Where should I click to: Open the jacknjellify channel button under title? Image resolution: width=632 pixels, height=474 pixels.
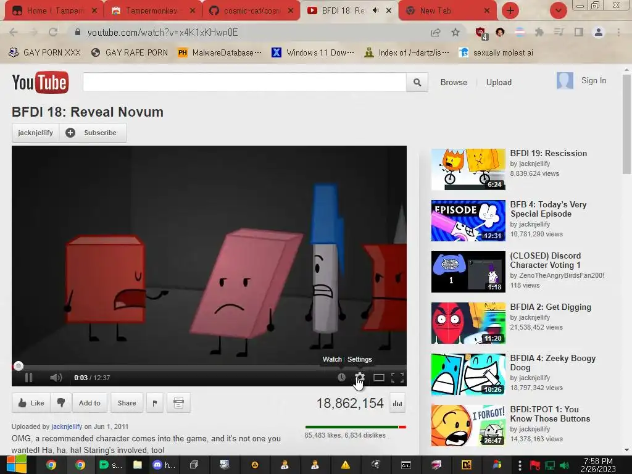coord(35,133)
